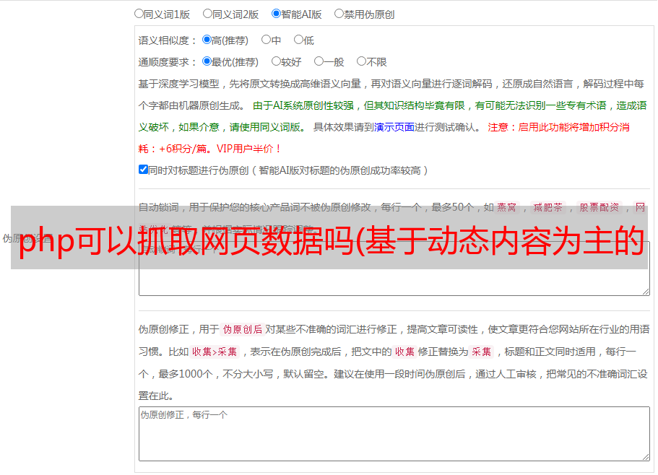The height and width of the screenshot is (475, 658).
Task: Set 通顺度要求 to 不限
Action: click(x=361, y=61)
